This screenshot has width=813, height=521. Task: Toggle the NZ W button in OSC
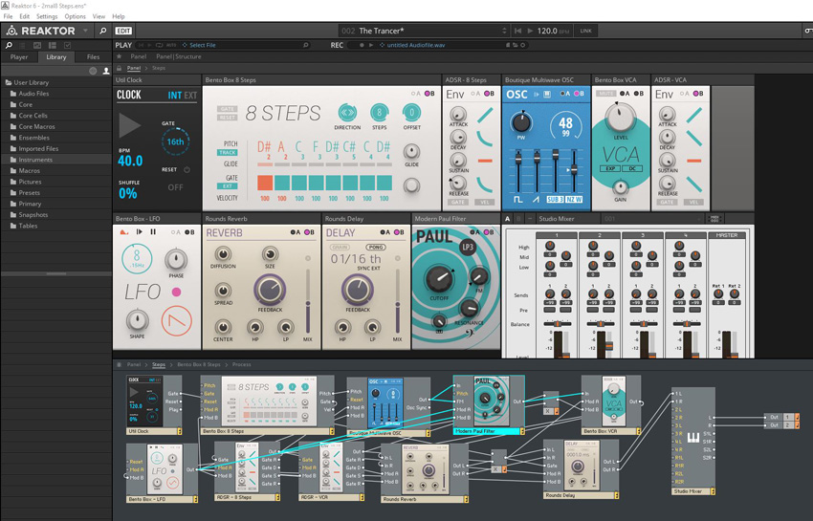tap(574, 200)
